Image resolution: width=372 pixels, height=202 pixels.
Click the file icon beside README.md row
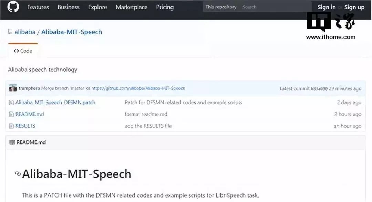tap(11, 114)
